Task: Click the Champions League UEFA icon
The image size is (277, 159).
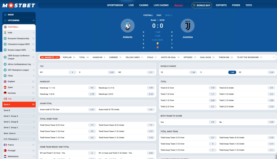Action: pos(5,44)
